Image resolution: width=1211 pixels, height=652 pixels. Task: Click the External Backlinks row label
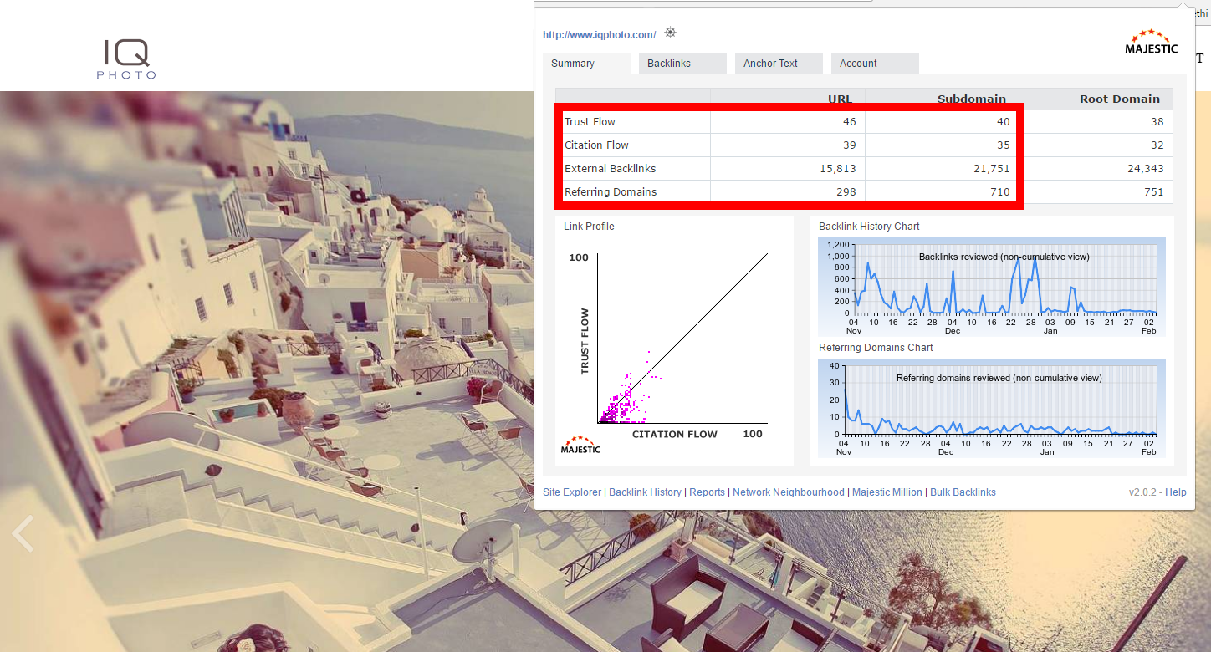(x=610, y=169)
